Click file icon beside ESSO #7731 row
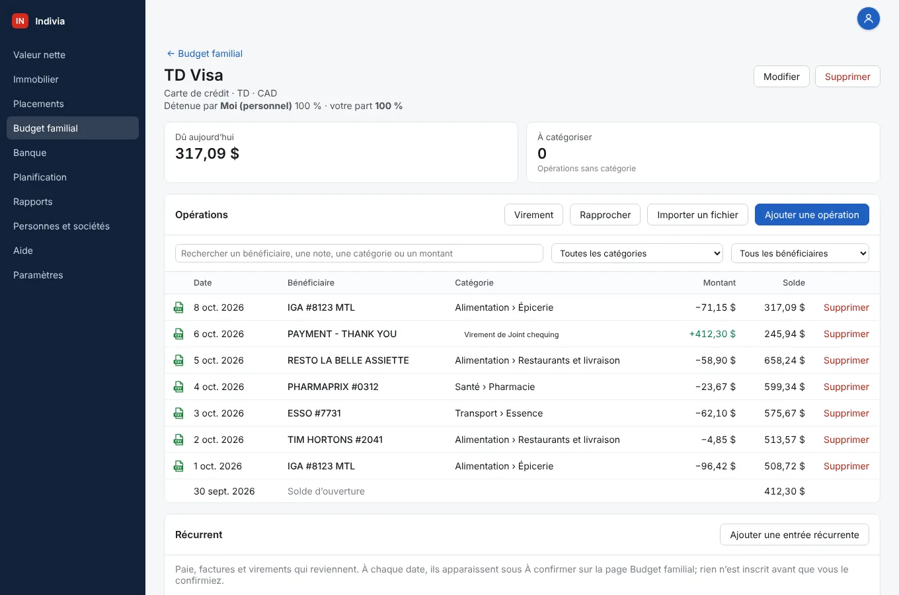 coord(178,413)
